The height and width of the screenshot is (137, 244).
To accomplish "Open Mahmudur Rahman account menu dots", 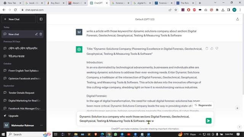I will [42, 125].
